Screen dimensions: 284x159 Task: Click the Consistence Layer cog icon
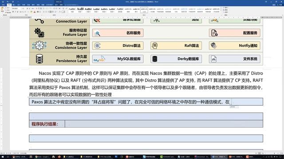pos(39,45)
